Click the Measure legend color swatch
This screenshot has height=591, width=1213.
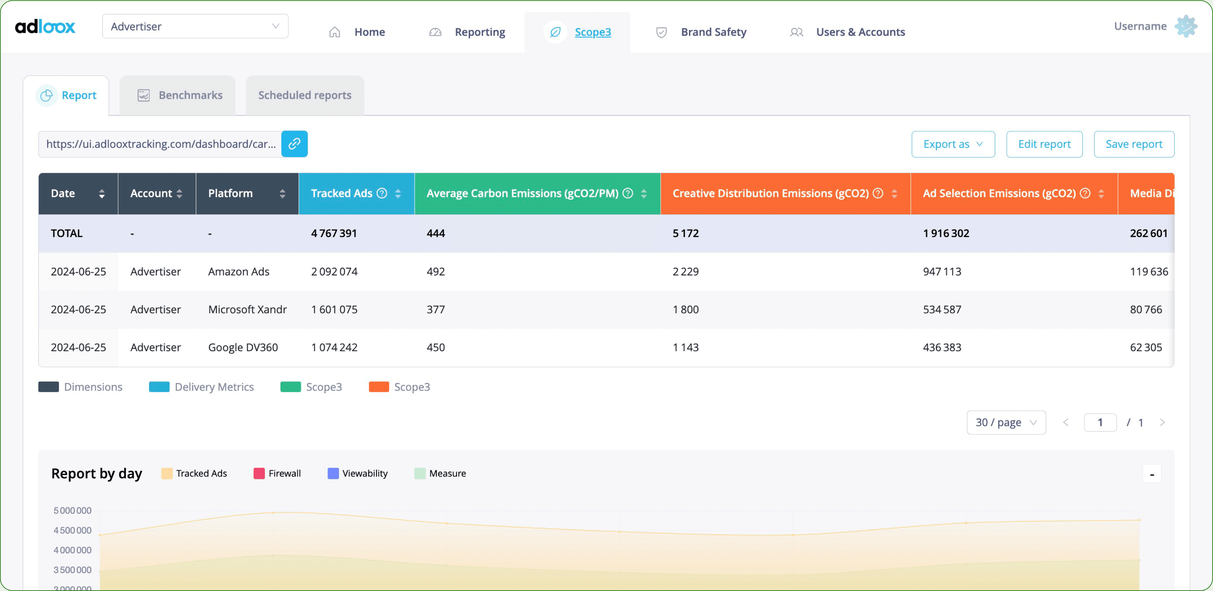(420, 473)
